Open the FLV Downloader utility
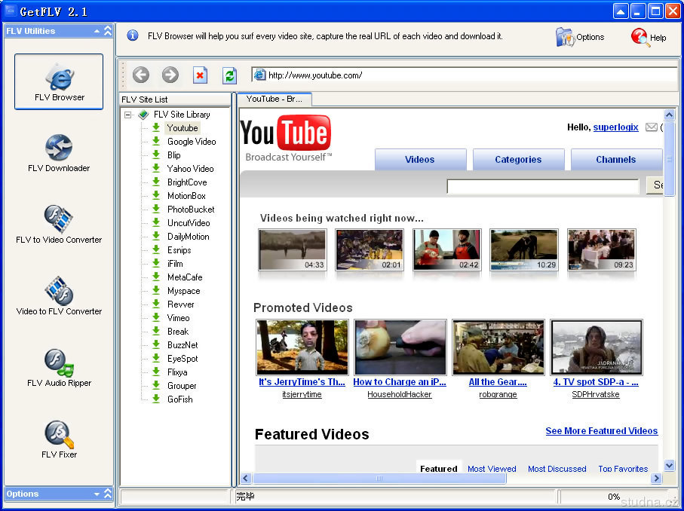684x511 pixels. (58, 153)
